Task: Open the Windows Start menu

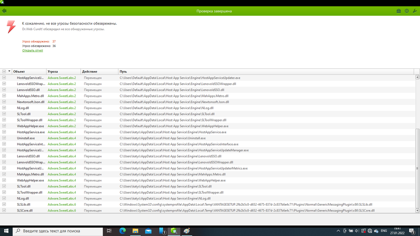Action: click(6, 231)
